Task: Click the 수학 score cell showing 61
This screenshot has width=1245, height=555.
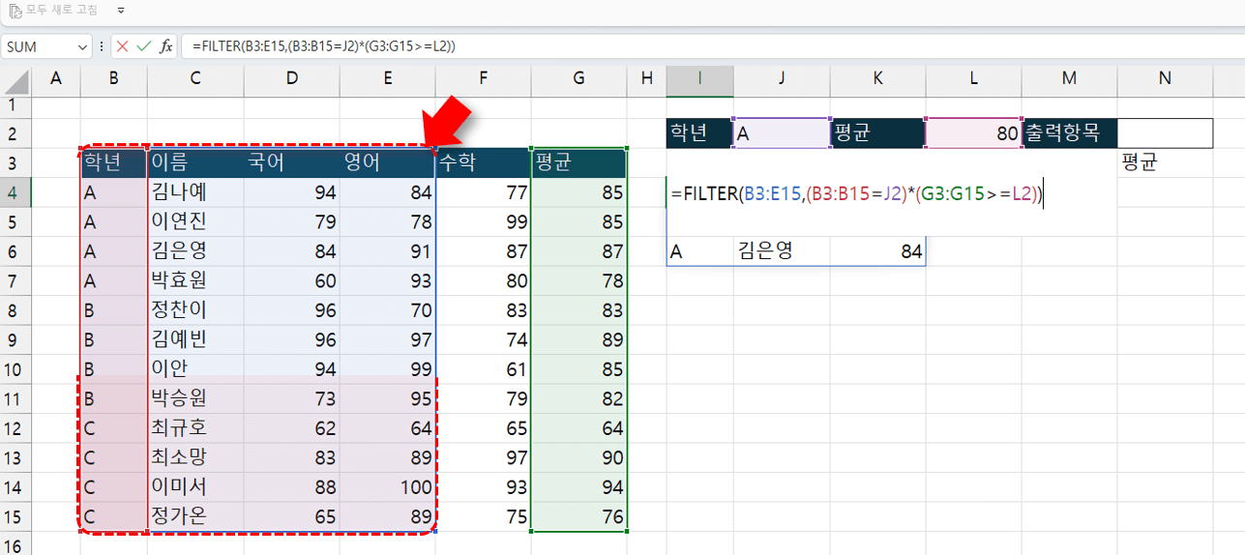Action: point(483,368)
